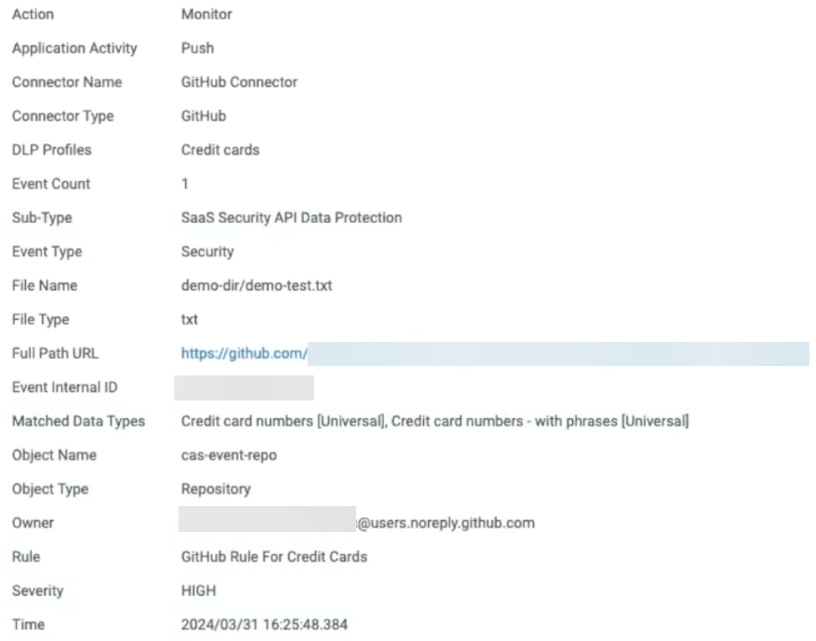Click the Monitor action value
Image resolution: width=816 pixels, height=641 pixels.
(x=207, y=14)
